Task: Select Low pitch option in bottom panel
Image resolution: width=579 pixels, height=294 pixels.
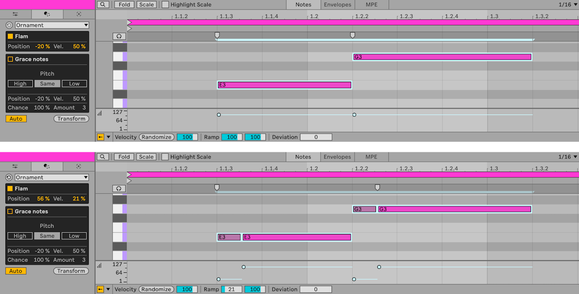Action: pos(74,236)
